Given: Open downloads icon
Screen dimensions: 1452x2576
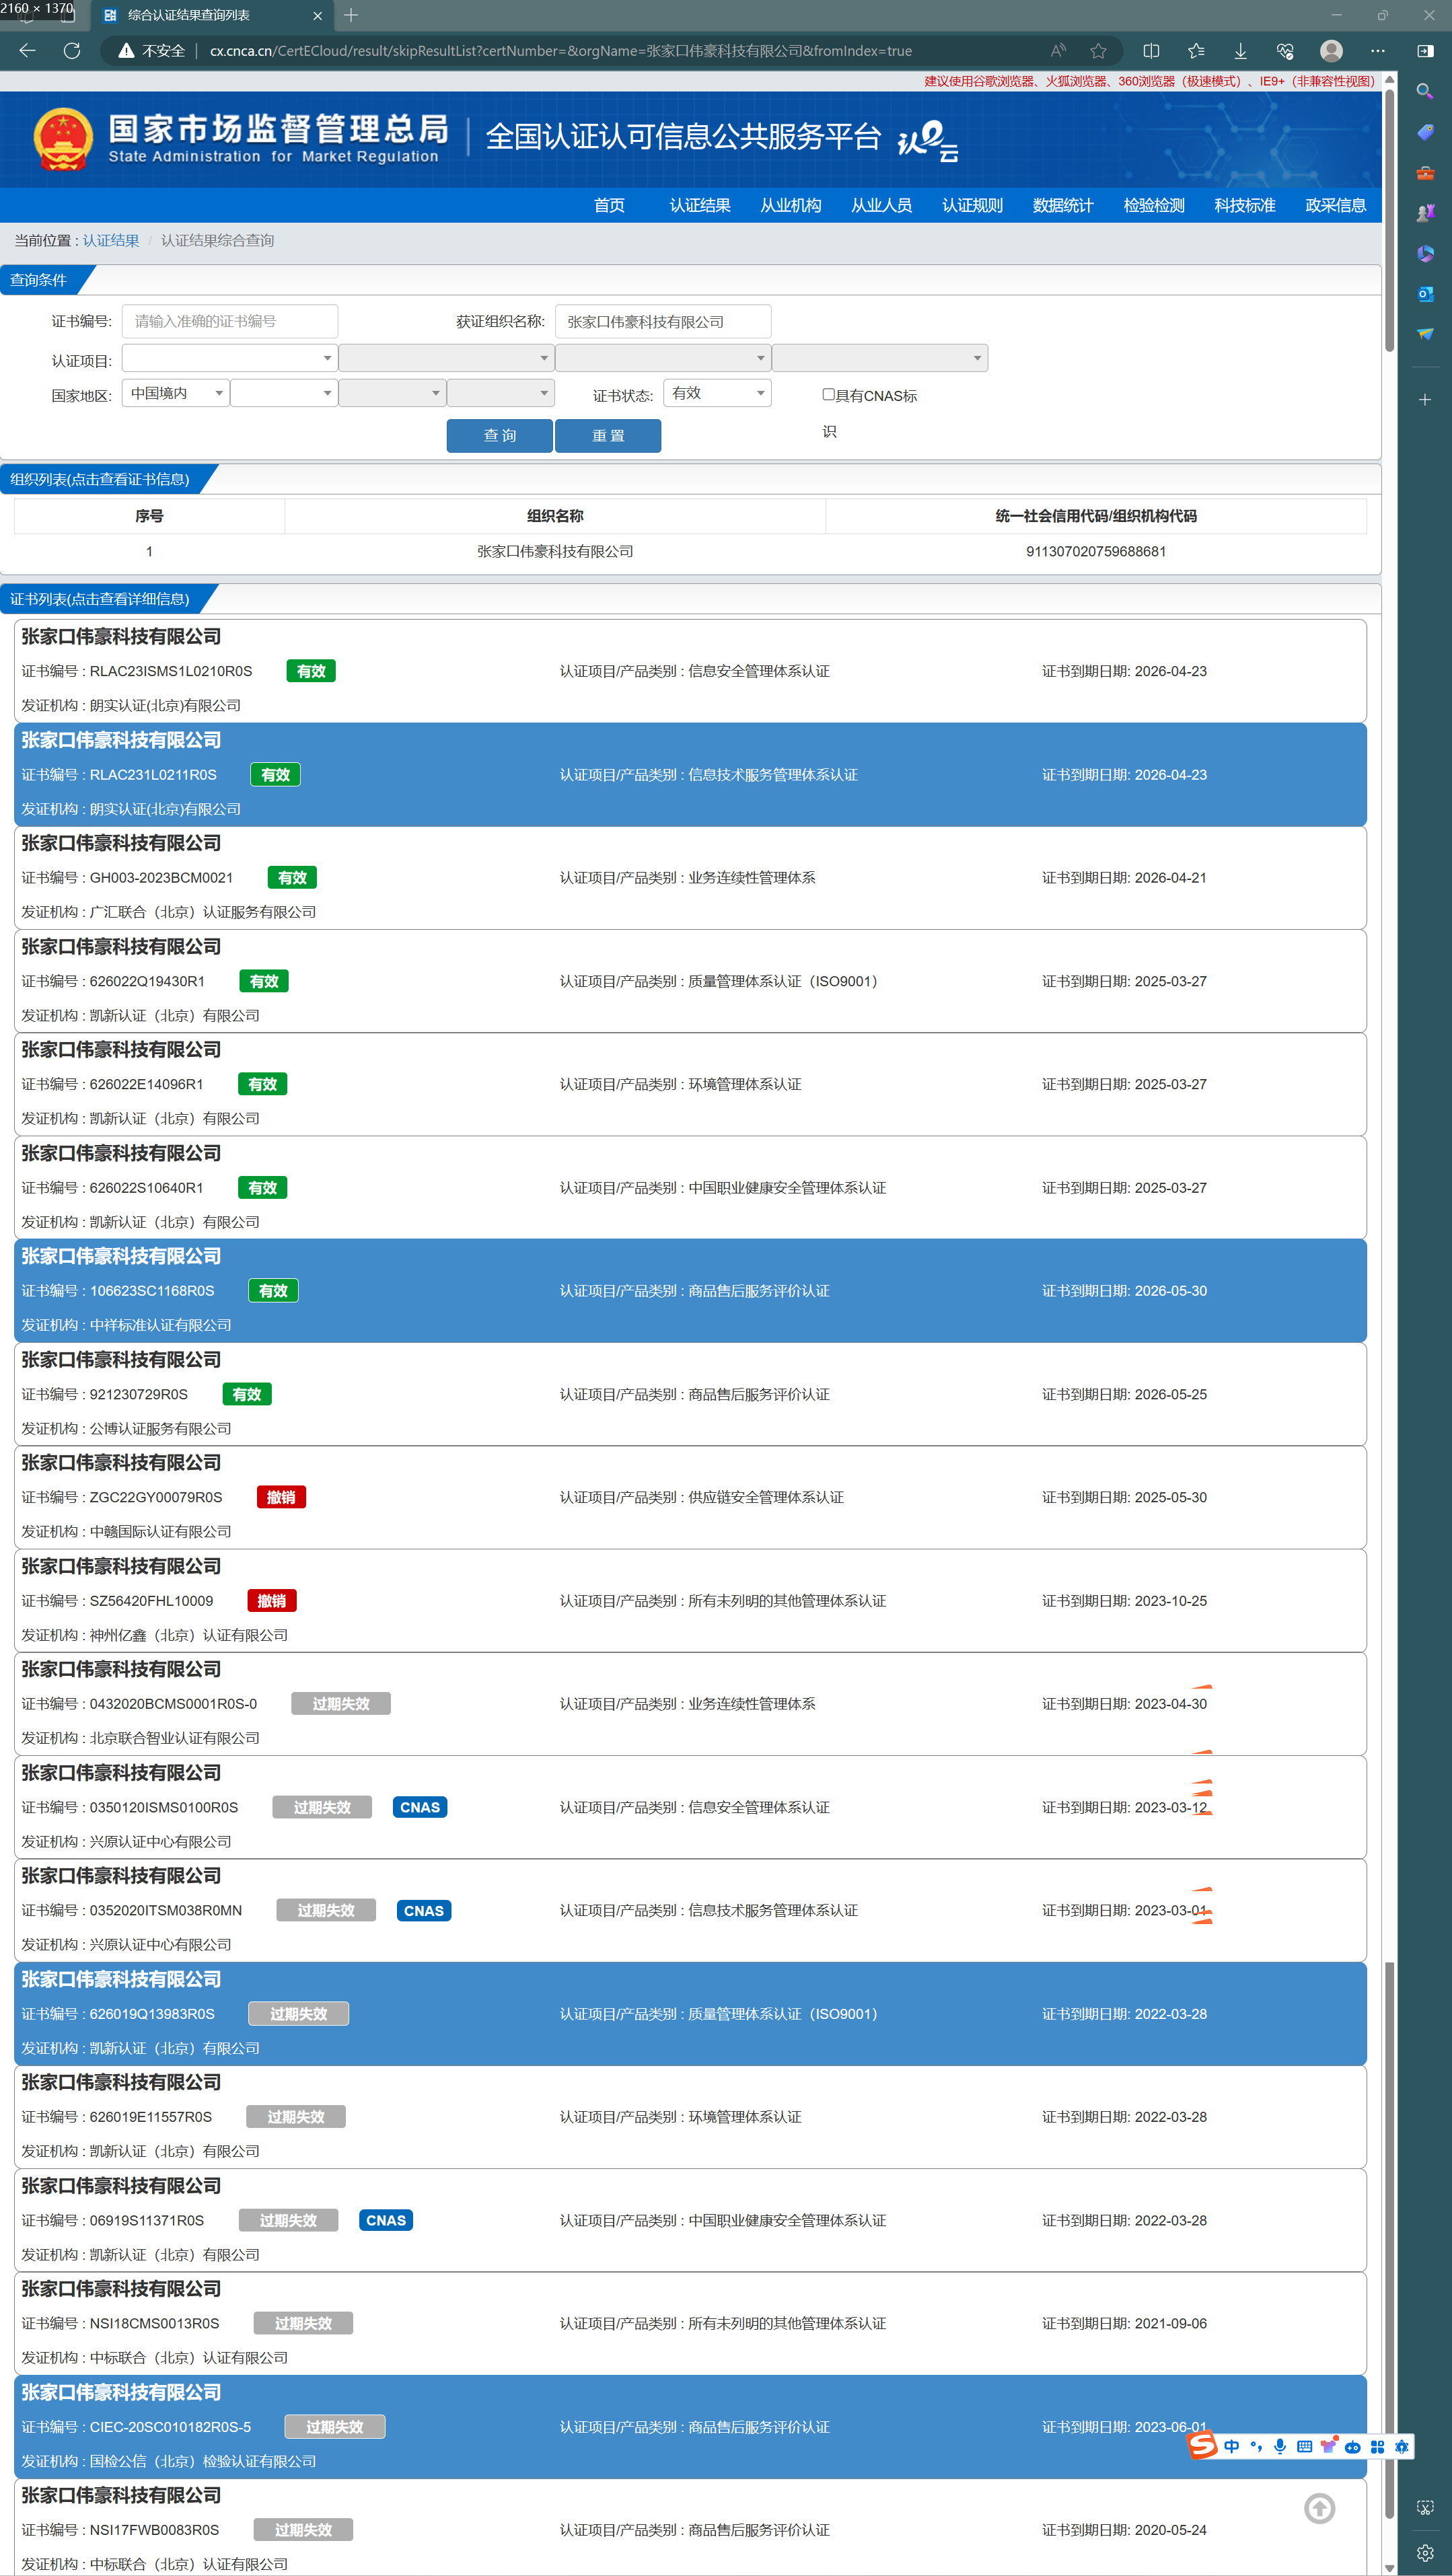Looking at the screenshot, I should point(1240,51).
